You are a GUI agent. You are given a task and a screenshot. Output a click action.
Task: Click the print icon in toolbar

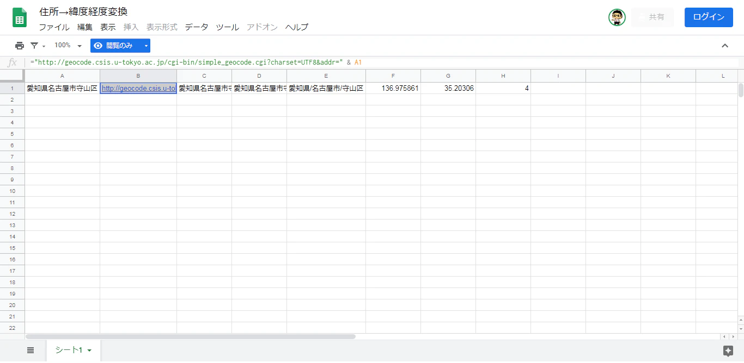(20, 46)
